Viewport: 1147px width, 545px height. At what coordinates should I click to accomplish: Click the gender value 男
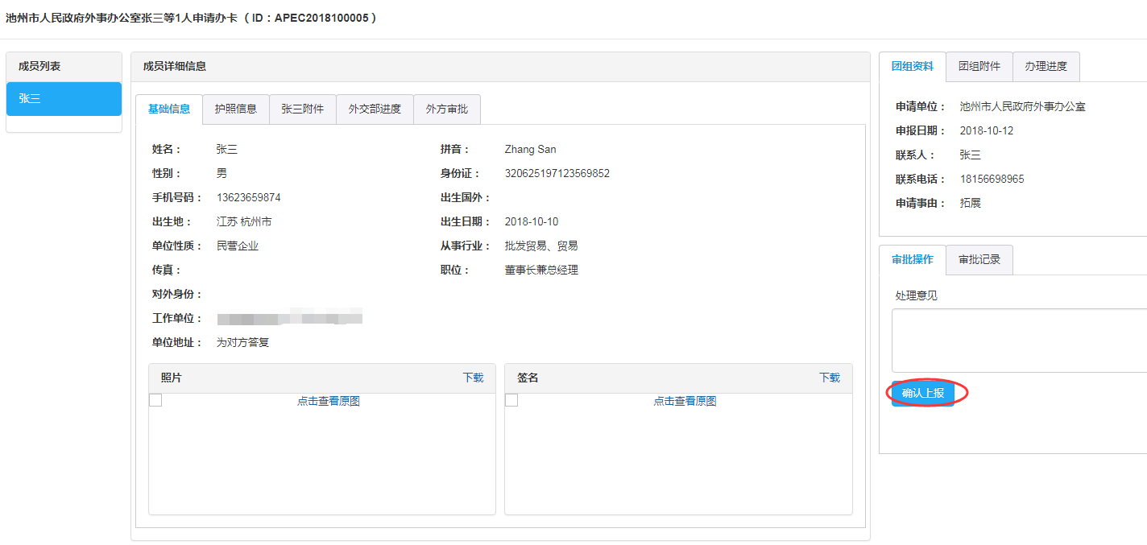[x=222, y=173]
